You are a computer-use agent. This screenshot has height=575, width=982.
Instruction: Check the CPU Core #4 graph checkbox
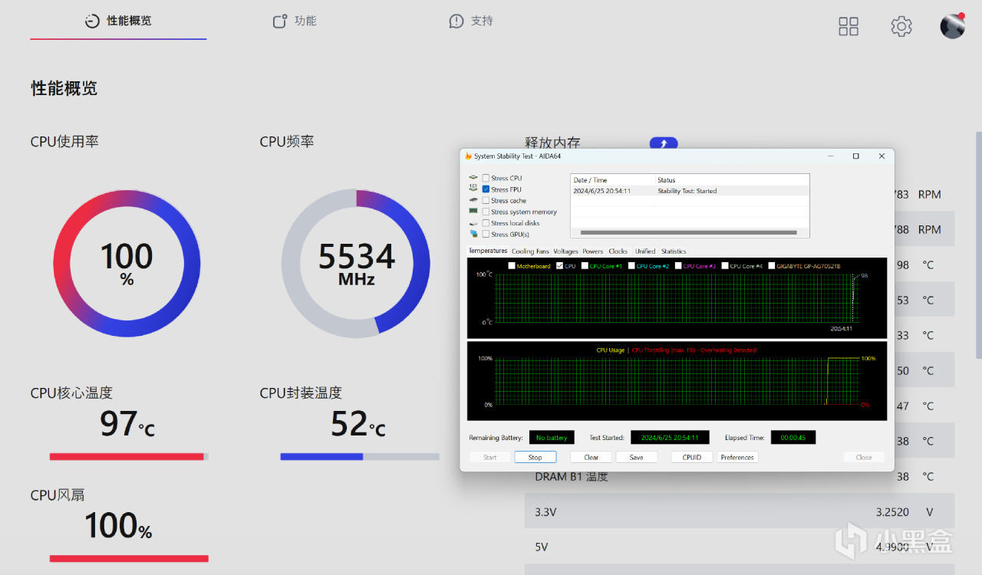pyautogui.click(x=725, y=266)
